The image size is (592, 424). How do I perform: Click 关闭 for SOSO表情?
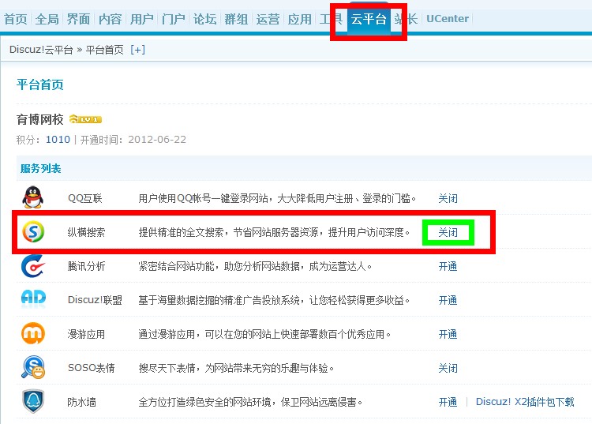(448, 368)
